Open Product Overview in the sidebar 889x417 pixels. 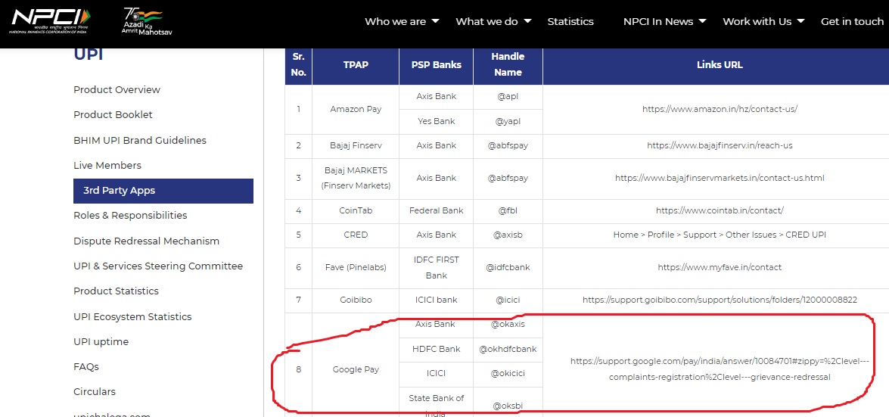coord(117,89)
